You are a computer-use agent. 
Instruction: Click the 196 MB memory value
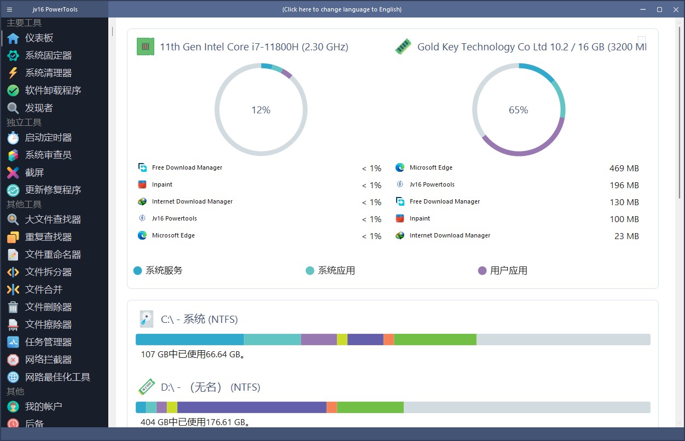coord(624,185)
